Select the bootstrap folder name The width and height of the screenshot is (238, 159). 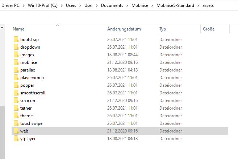click(x=29, y=40)
